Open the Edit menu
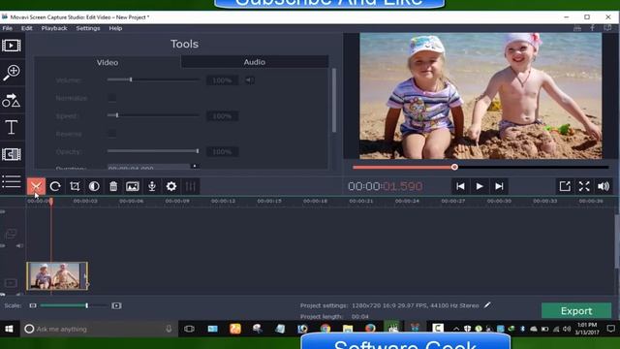620x349 pixels. coord(27,28)
